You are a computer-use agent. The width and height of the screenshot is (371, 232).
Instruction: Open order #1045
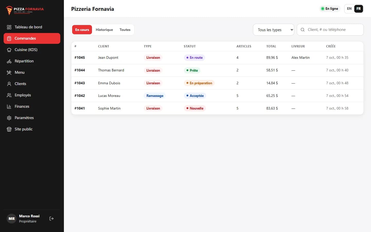[217, 57]
